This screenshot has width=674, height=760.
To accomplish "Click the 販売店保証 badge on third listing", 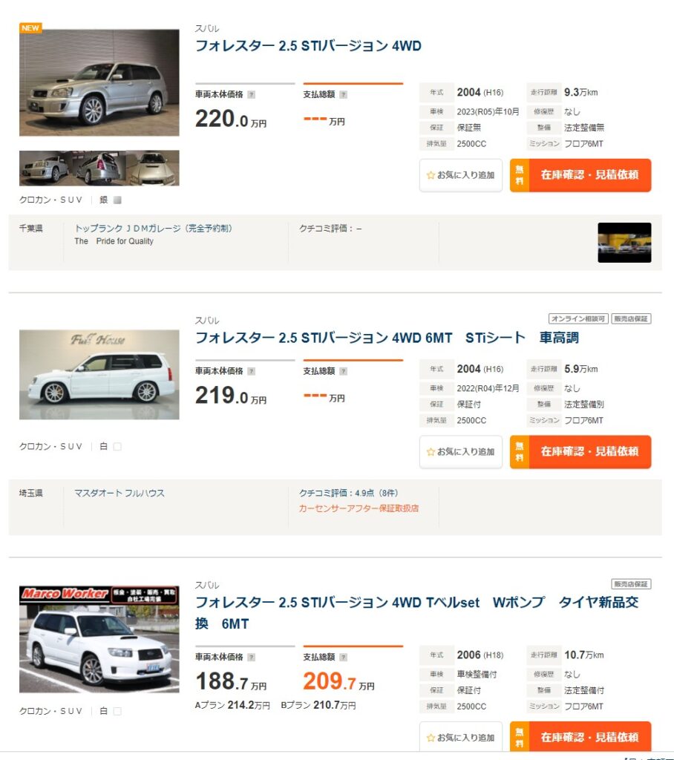I will pos(631,584).
